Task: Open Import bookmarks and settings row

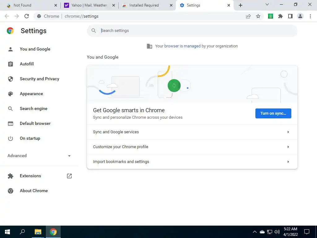Action: pos(192,161)
